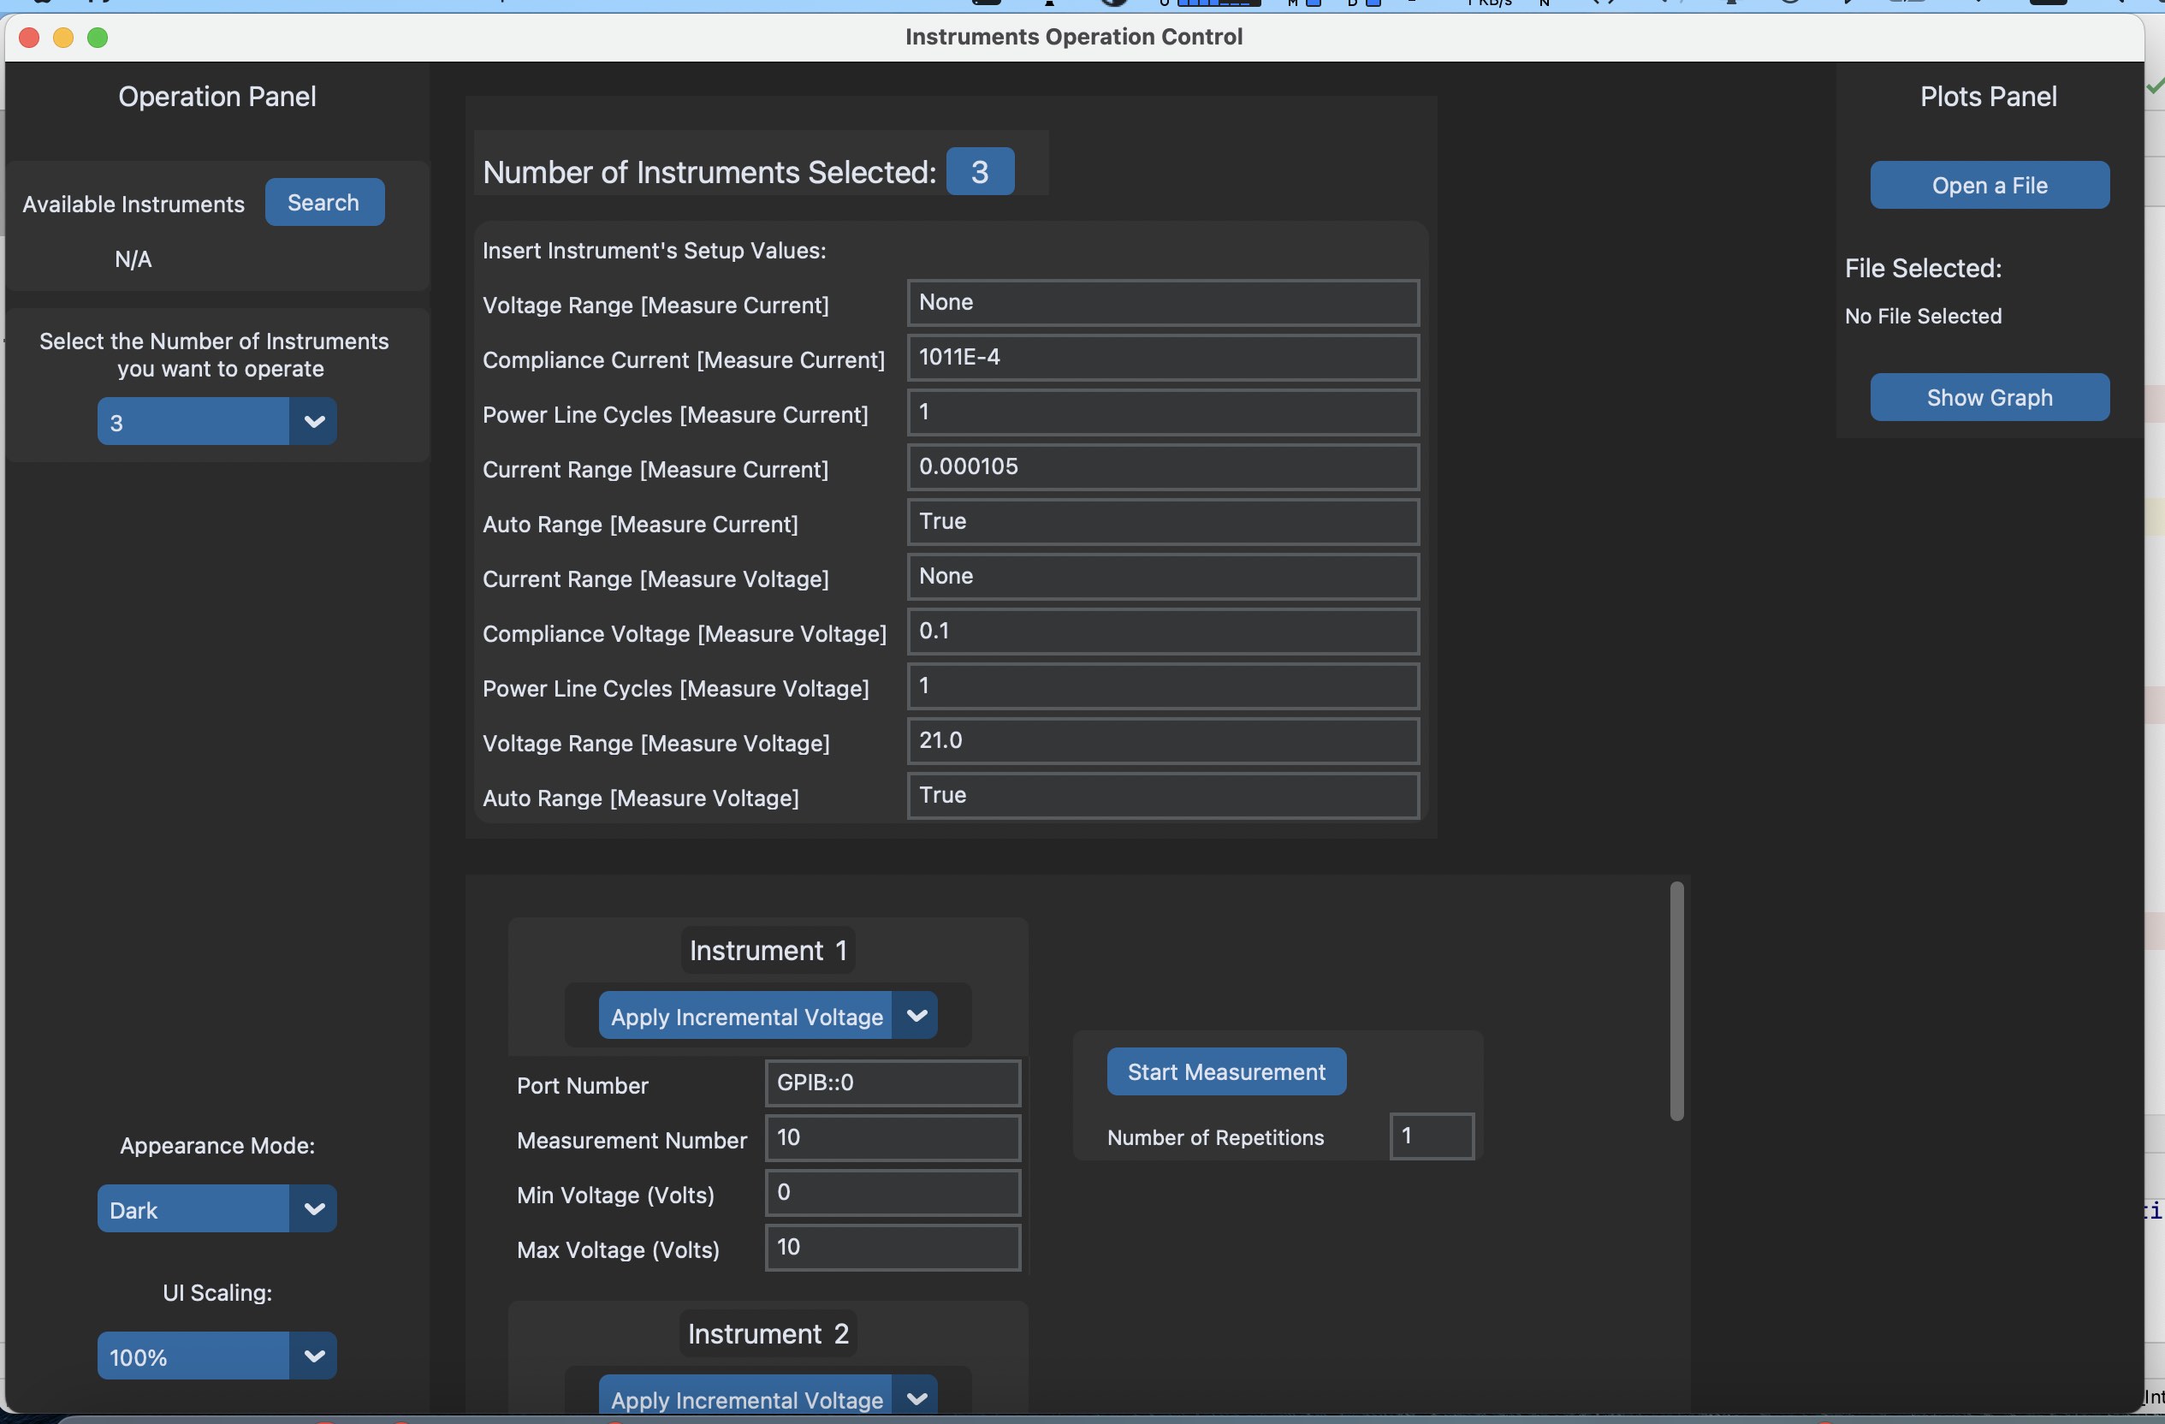This screenshot has width=2165, height=1424.
Task: Click the Instrument 1 heading
Action: pyautogui.click(x=768, y=950)
